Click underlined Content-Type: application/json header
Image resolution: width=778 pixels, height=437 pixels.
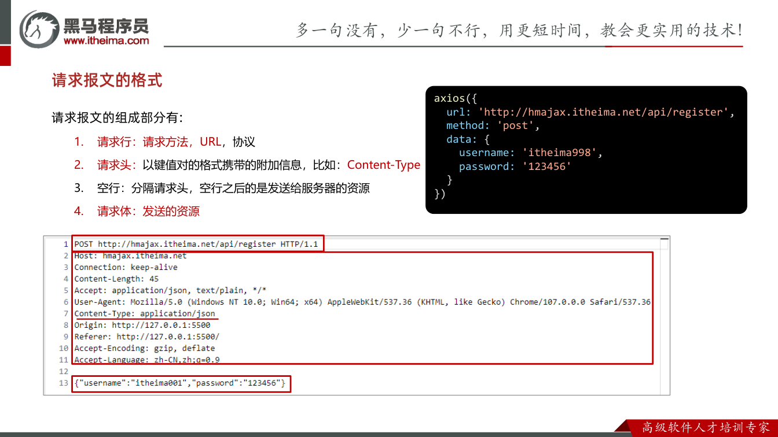coord(145,313)
